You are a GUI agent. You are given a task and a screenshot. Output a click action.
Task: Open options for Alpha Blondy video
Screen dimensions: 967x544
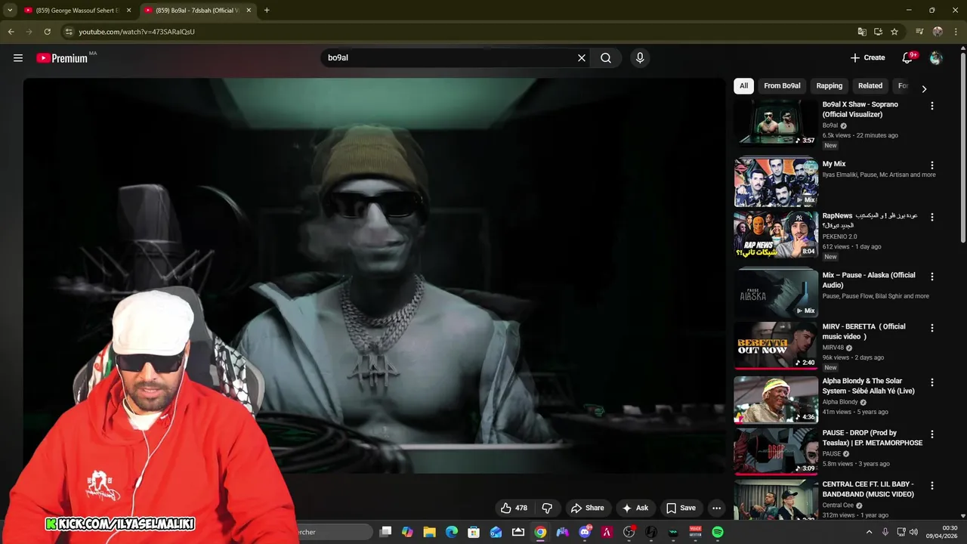[931, 382]
